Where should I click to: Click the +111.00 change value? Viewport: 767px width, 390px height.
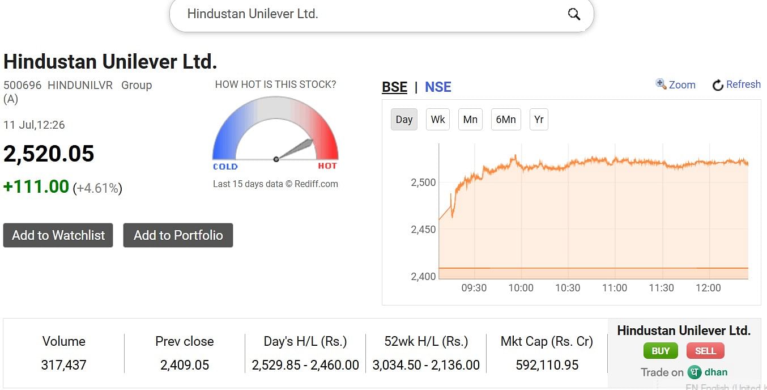pyautogui.click(x=36, y=186)
